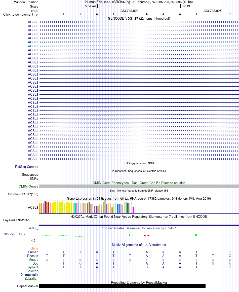This screenshot has height=292, width=239.
Task: Open GENCODE V50lift37 track title
Action: (139, 18)
